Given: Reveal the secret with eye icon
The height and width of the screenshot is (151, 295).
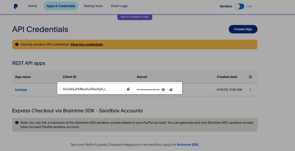Looking at the screenshot, I should point(163,90).
